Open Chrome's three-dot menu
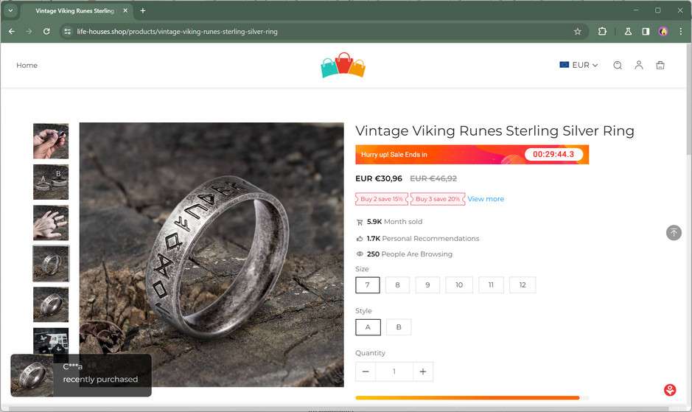Screen dimensions: 692x412 (681, 32)
